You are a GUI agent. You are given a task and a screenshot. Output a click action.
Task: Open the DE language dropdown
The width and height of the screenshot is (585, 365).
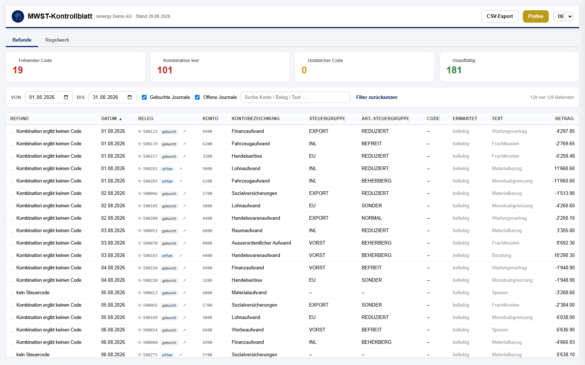click(x=563, y=16)
